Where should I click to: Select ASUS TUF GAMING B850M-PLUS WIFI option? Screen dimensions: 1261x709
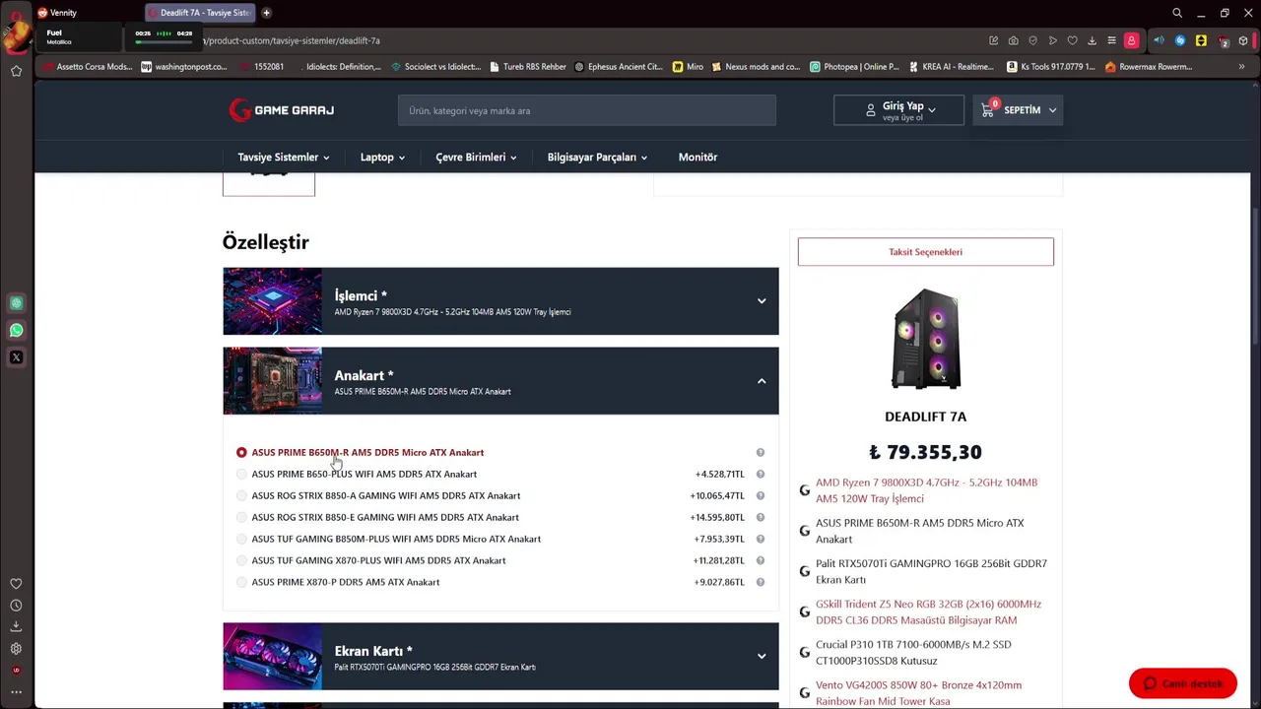click(241, 539)
